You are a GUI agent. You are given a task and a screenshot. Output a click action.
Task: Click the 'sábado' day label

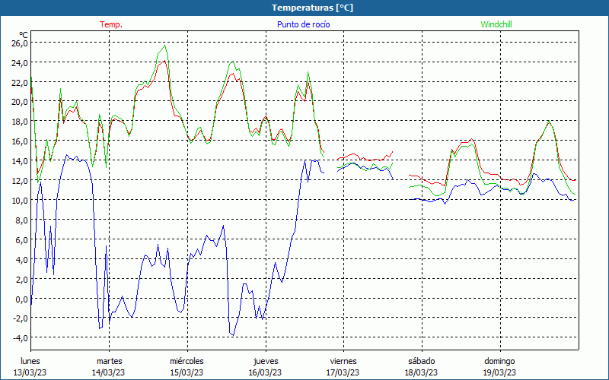(x=422, y=361)
